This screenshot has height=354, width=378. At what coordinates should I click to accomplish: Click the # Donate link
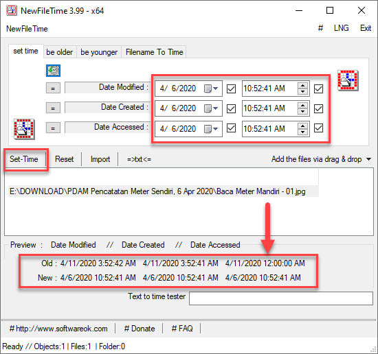tap(140, 329)
